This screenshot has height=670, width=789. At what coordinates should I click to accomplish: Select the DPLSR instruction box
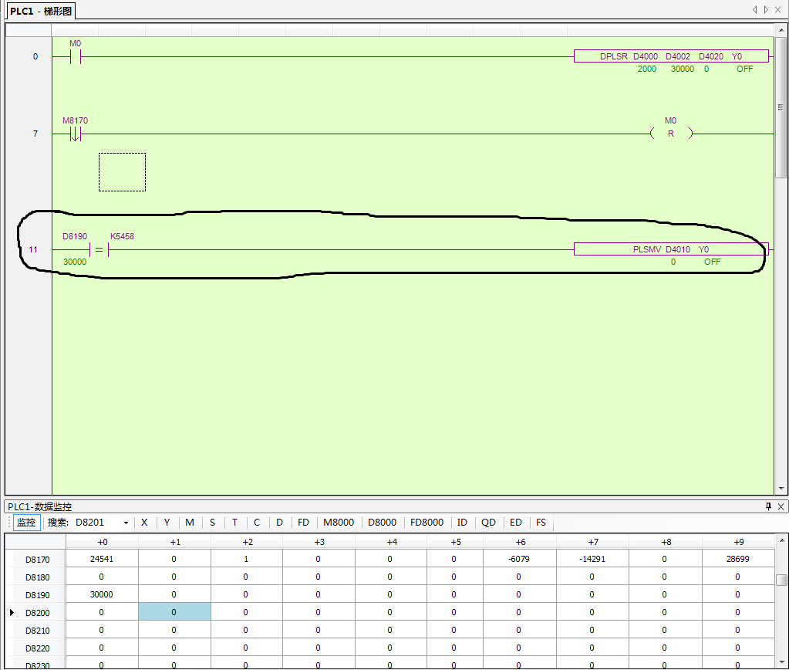[x=671, y=56]
